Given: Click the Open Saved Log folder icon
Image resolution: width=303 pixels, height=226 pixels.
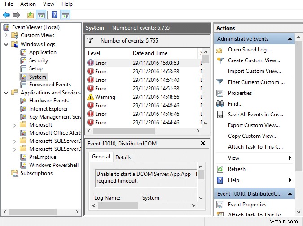Looking at the screenshot, I should pyautogui.click(x=220, y=50).
